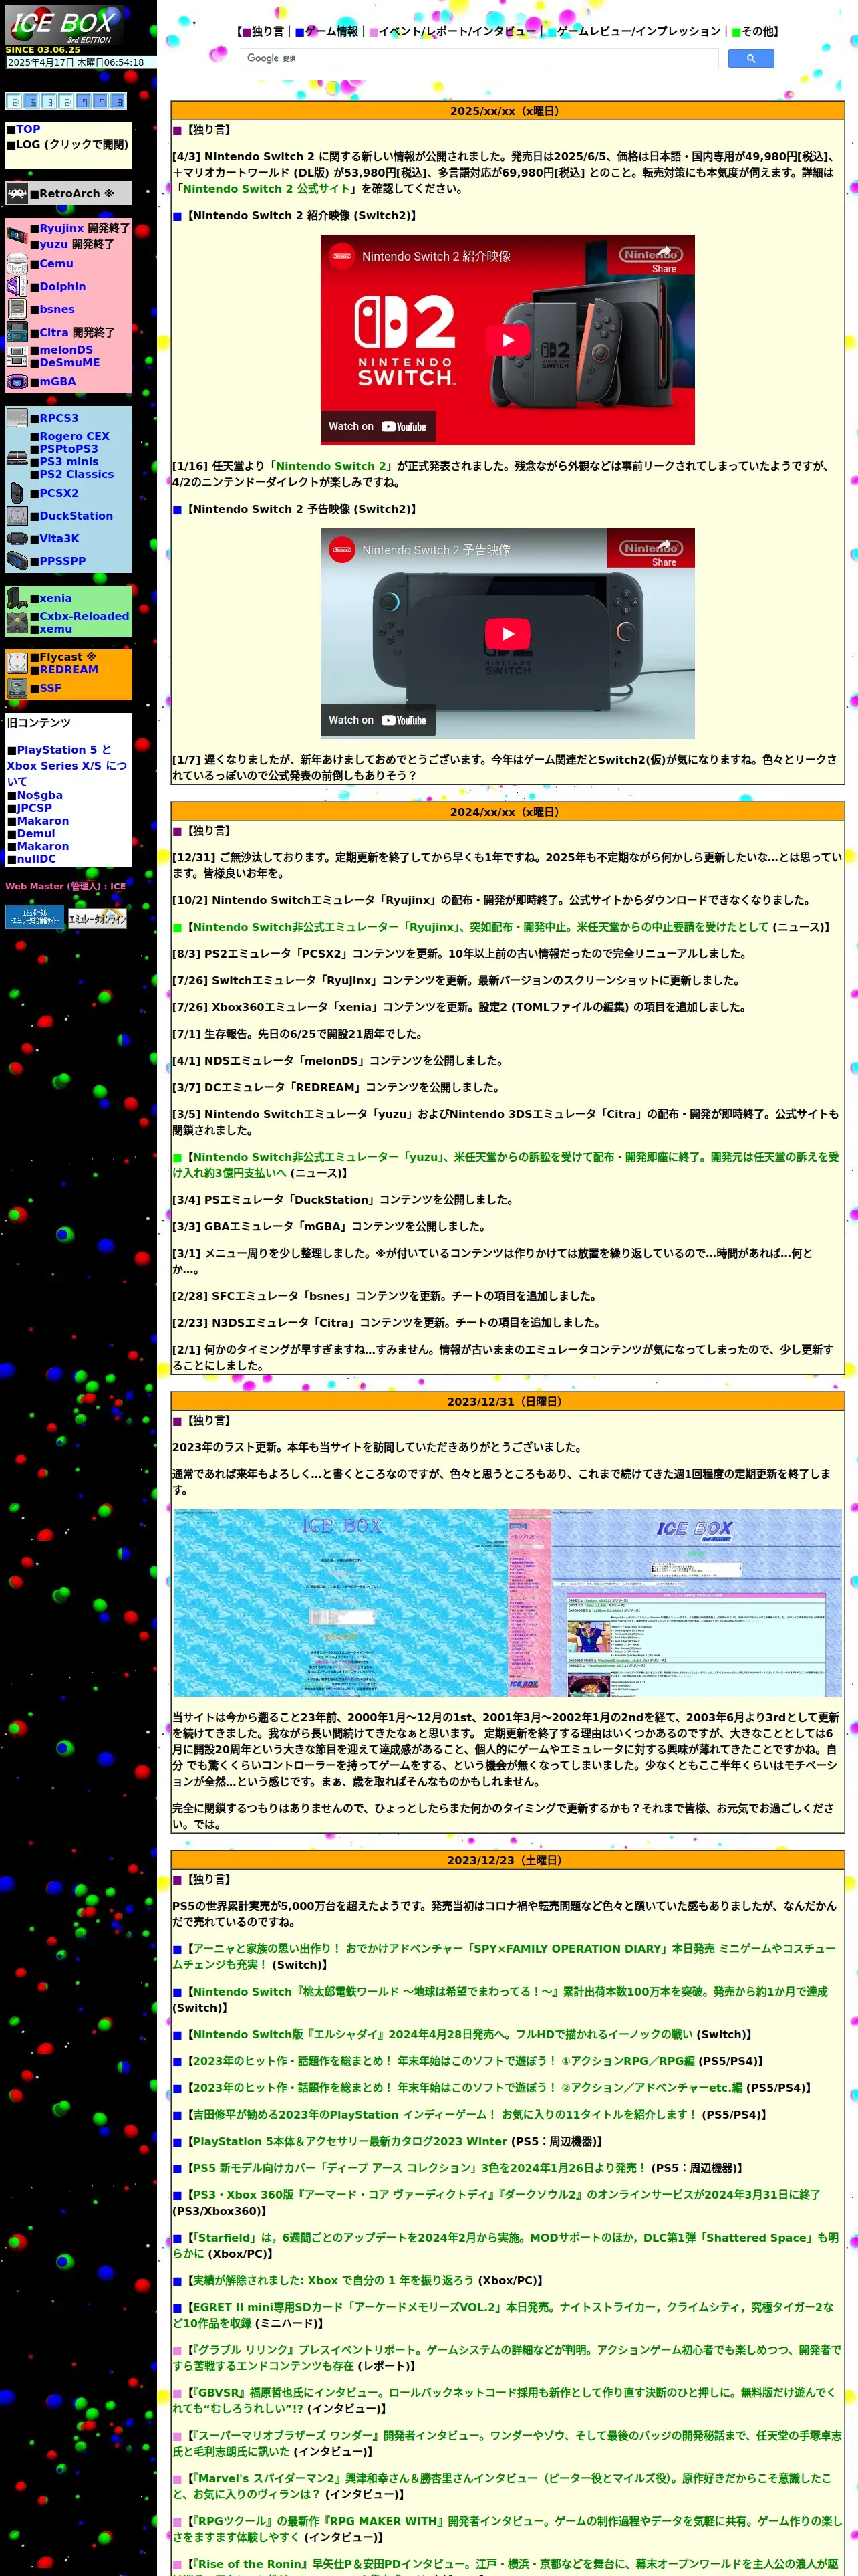Click the GameCube and Wii icon beside Dolphin

click(x=17, y=287)
